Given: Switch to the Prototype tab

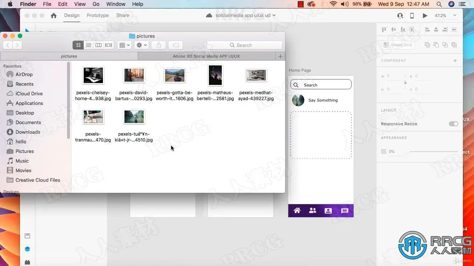Looking at the screenshot, I should (x=98, y=16).
